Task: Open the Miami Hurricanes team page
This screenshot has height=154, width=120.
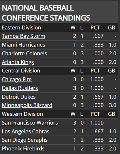Action: 24,45
